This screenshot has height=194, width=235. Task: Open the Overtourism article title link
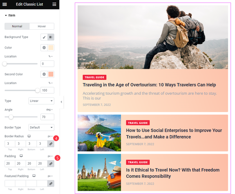[149, 85]
